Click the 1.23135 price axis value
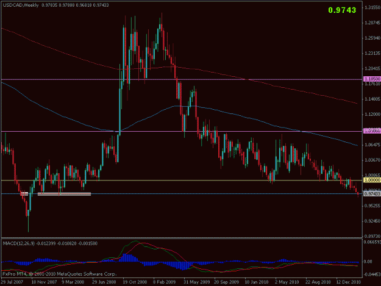This screenshot has height=286, width=381. pos(372,53)
